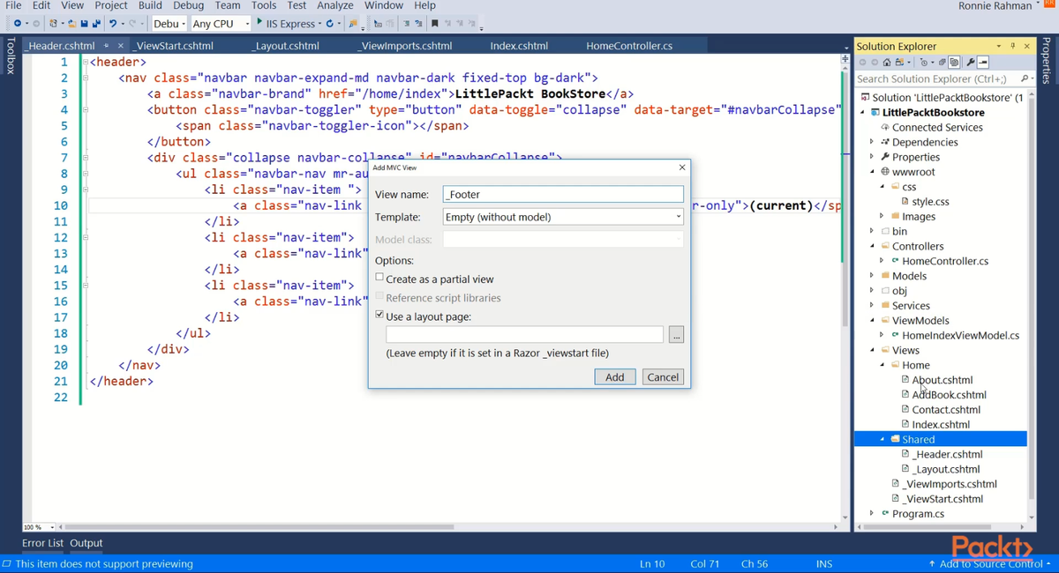Expand the Dependencies node
The height and width of the screenshot is (573, 1059).
click(x=873, y=142)
